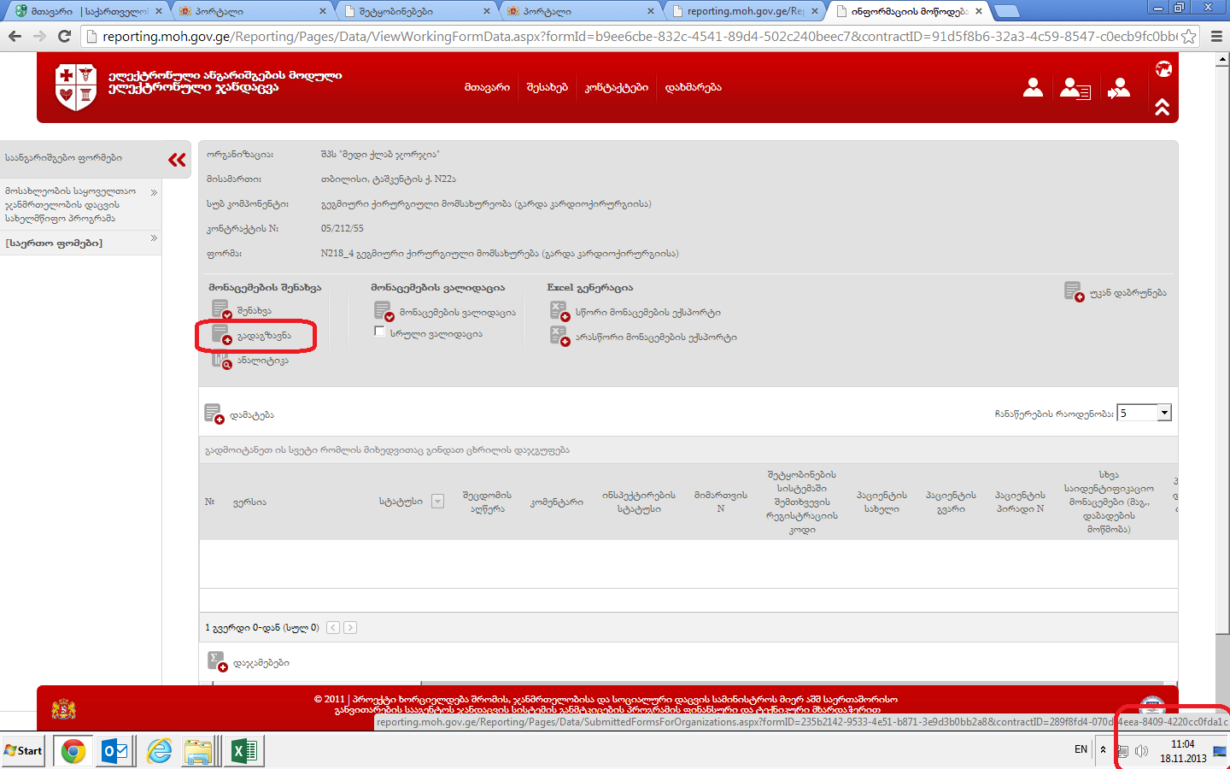Screen dimensions: 1230x769
Task: Click the შენახვა (save) icon
Action: pyautogui.click(x=220, y=310)
